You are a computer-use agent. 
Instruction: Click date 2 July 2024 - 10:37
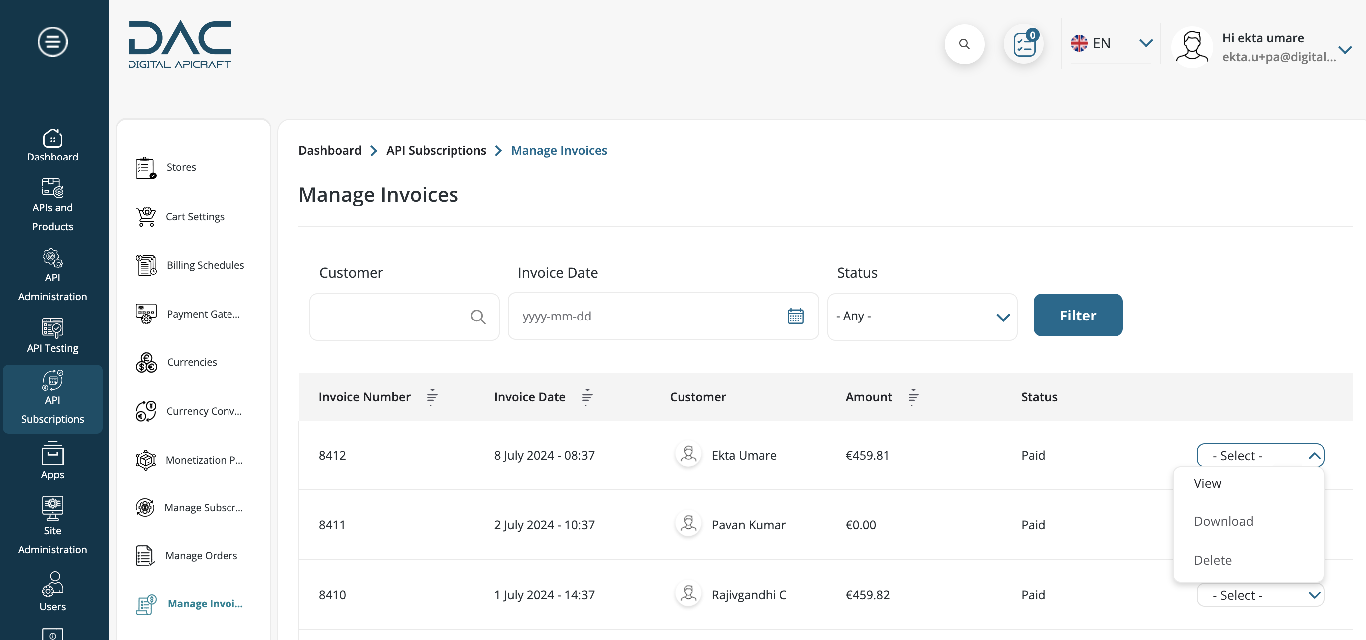(544, 525)
